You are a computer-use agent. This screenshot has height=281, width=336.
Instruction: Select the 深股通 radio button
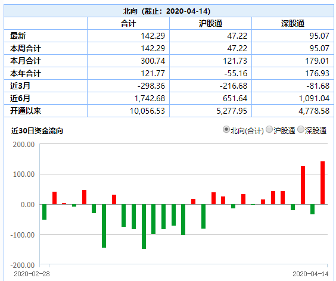[301, 130]
